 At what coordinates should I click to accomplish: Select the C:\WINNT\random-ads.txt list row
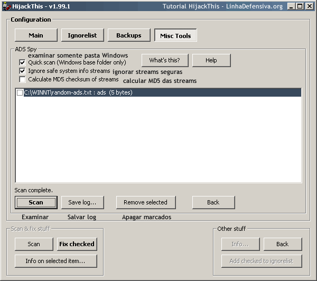point(158,92)
